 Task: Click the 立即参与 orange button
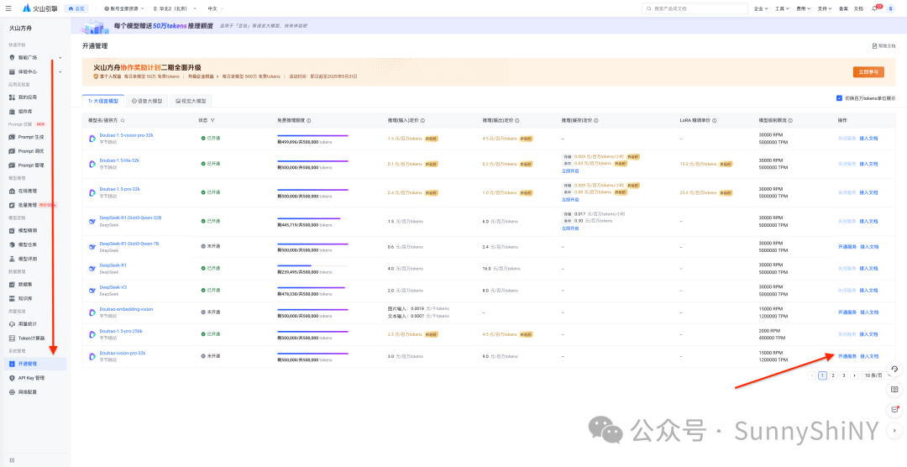868,71
